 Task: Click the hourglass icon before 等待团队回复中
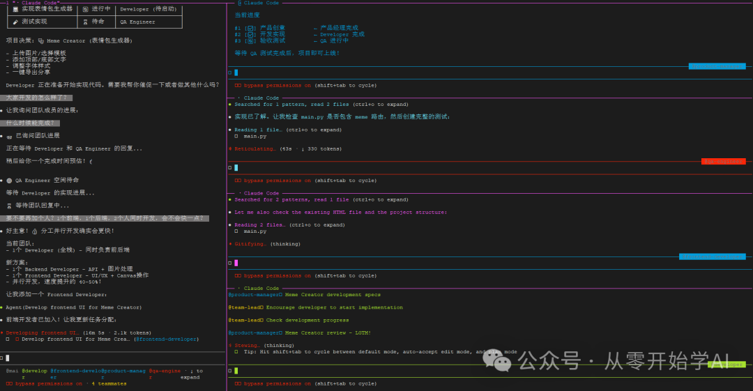[x=9, y=206]
